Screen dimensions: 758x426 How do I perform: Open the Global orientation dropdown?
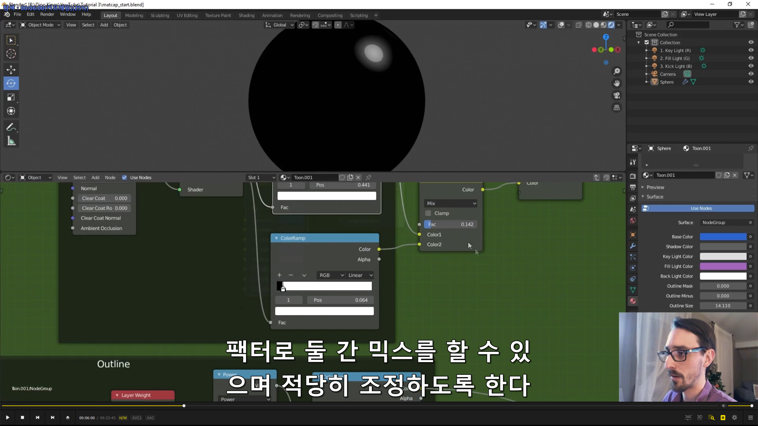click(280, 25)
